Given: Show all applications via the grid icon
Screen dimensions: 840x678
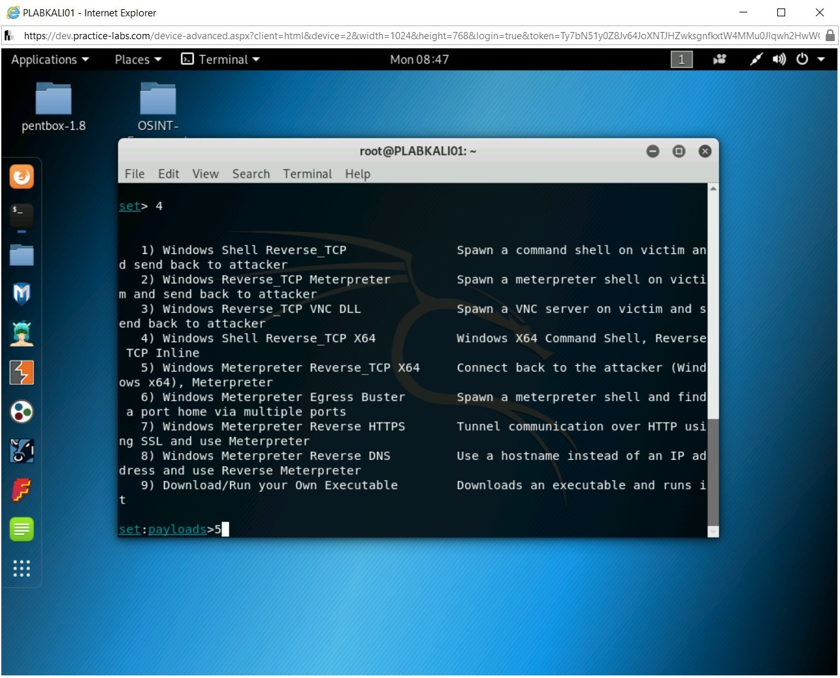Looking at the screenshot, I should [x=22, y=568].
